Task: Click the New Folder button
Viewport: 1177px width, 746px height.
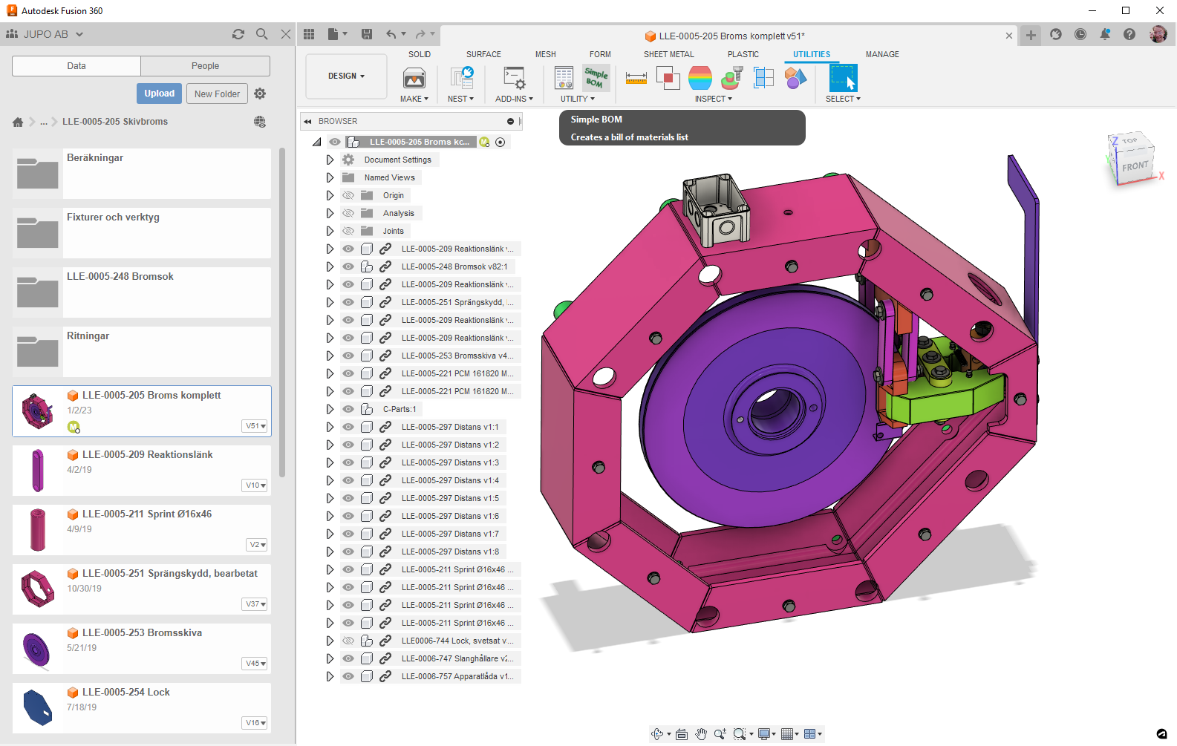Action: [x=217, y=94]
